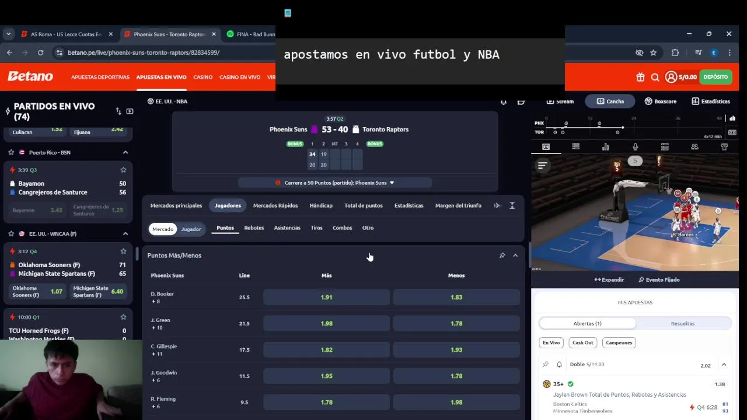Toggle Evento Fijado pin
The width and height of the screenshot is (747, 420).
[659, 279]
